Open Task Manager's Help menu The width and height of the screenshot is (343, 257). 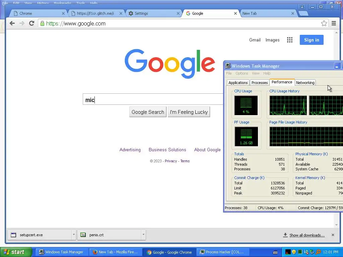(267, 73)
